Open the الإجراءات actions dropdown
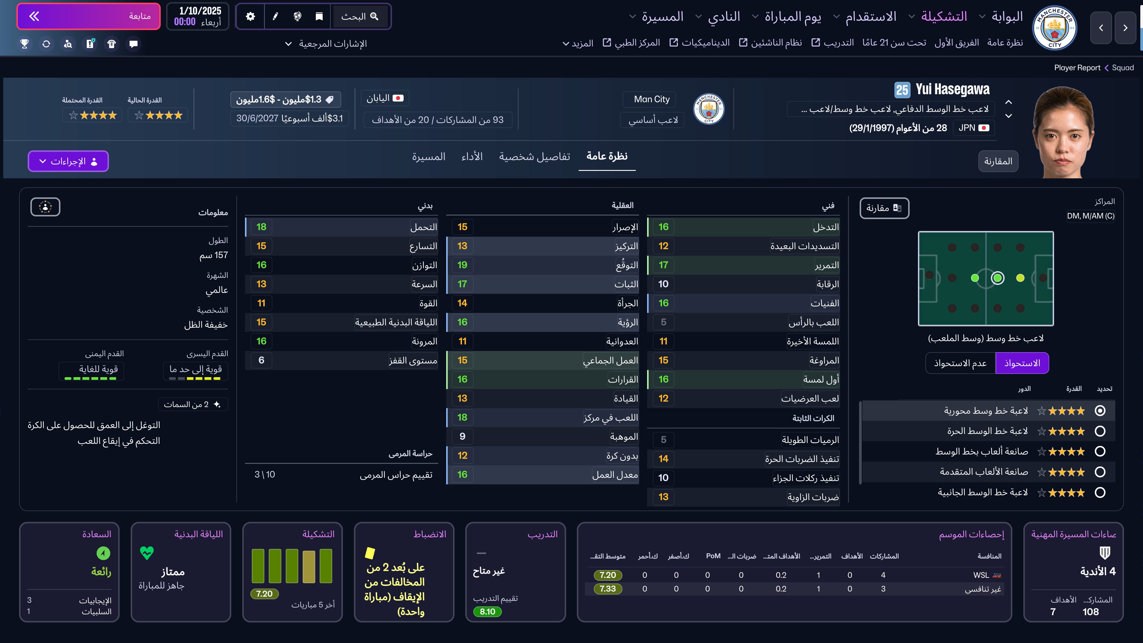1143x643 pixels. pos(68,161)
